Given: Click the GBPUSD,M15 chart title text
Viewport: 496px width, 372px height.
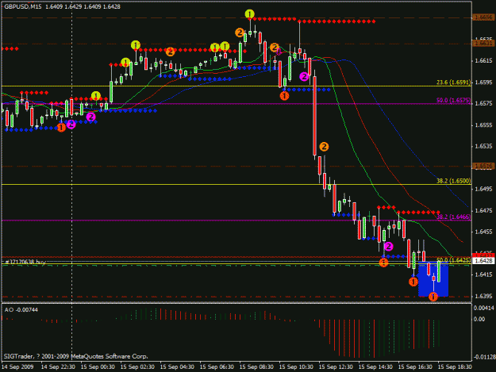Looking at the screenshot, I should (23, 6).
